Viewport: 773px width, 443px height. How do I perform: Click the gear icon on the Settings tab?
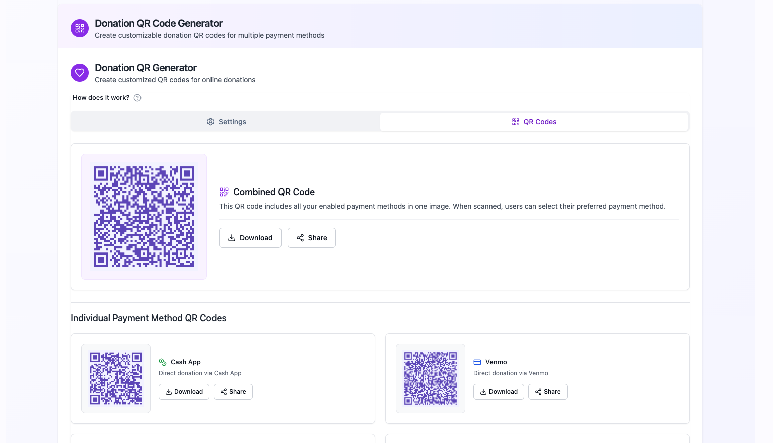click(x=210, y=122)
